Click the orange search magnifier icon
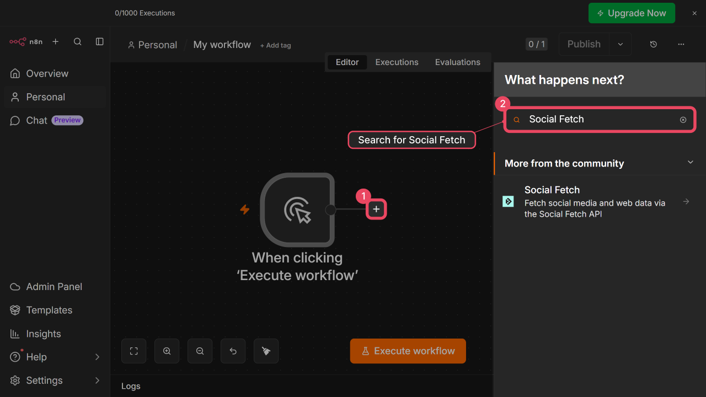This screenshot has height=397, width=706. point(517,120)
